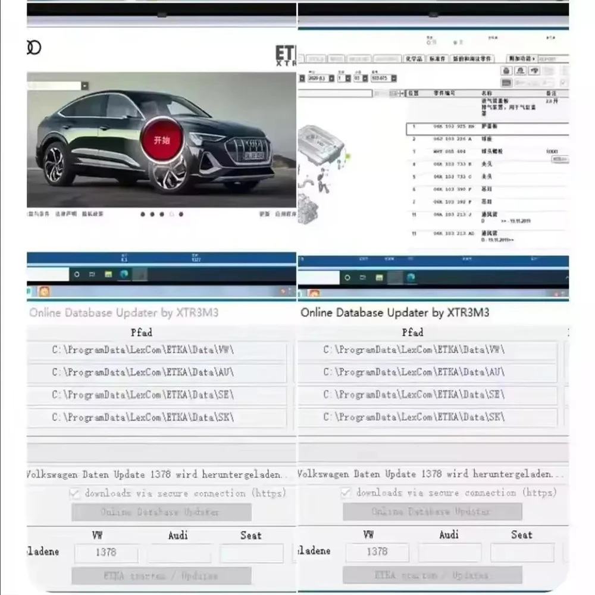Toggle the right panel secure connection checkbox
Screen dimensions: 595x595
(346, 493)
